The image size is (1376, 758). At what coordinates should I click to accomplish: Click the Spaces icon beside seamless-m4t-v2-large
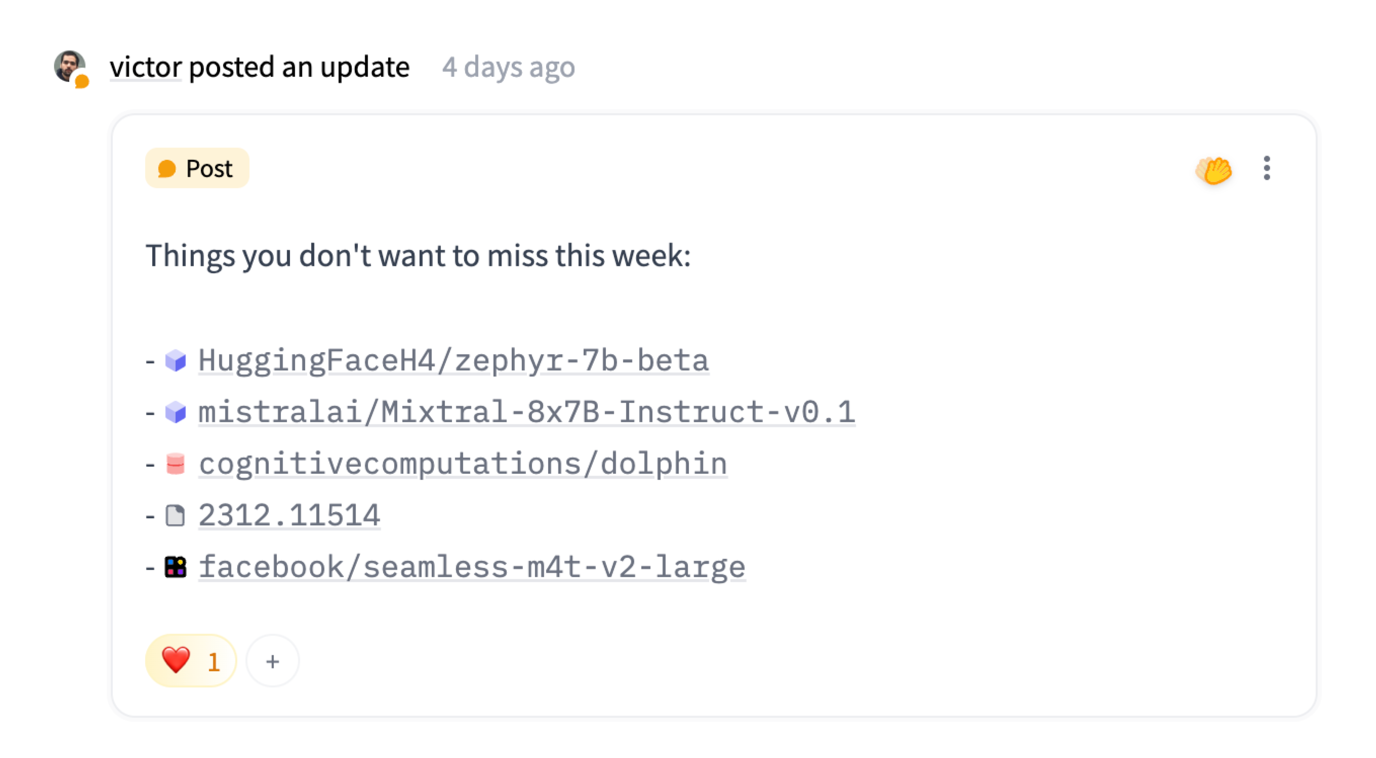point(175,567)
